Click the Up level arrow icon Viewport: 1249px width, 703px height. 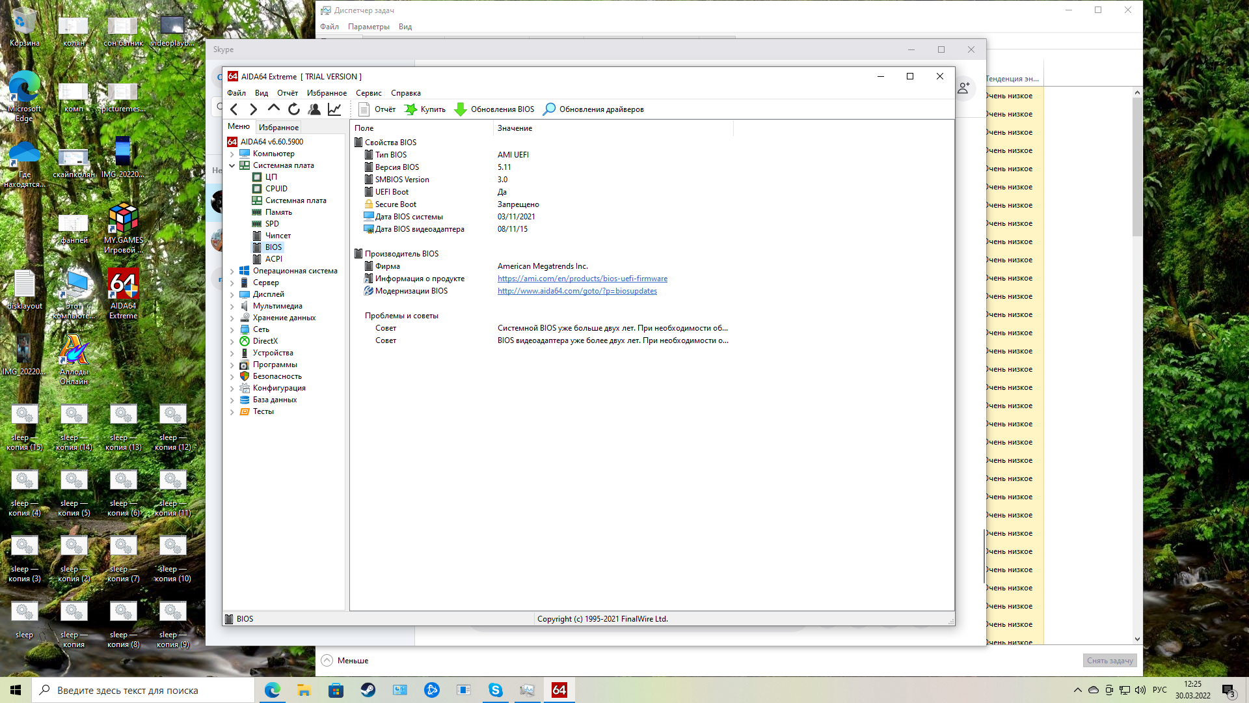click(274, 109)
